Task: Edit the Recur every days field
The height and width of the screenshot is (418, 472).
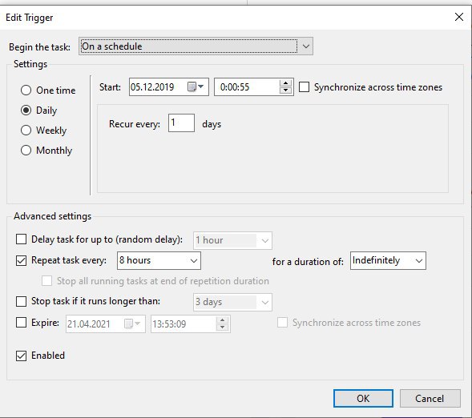Action: tap(181, 123)
